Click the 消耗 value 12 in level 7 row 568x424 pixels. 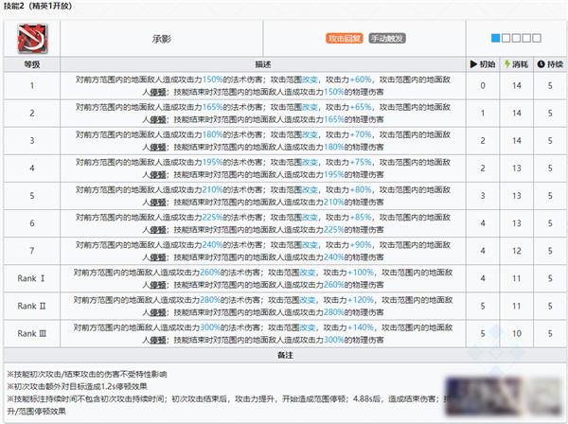(x=517, y=251)
